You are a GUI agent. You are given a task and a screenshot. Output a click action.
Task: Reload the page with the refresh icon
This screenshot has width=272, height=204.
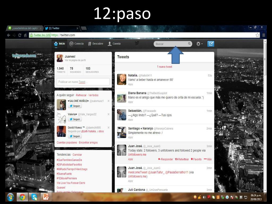[20, 35]
